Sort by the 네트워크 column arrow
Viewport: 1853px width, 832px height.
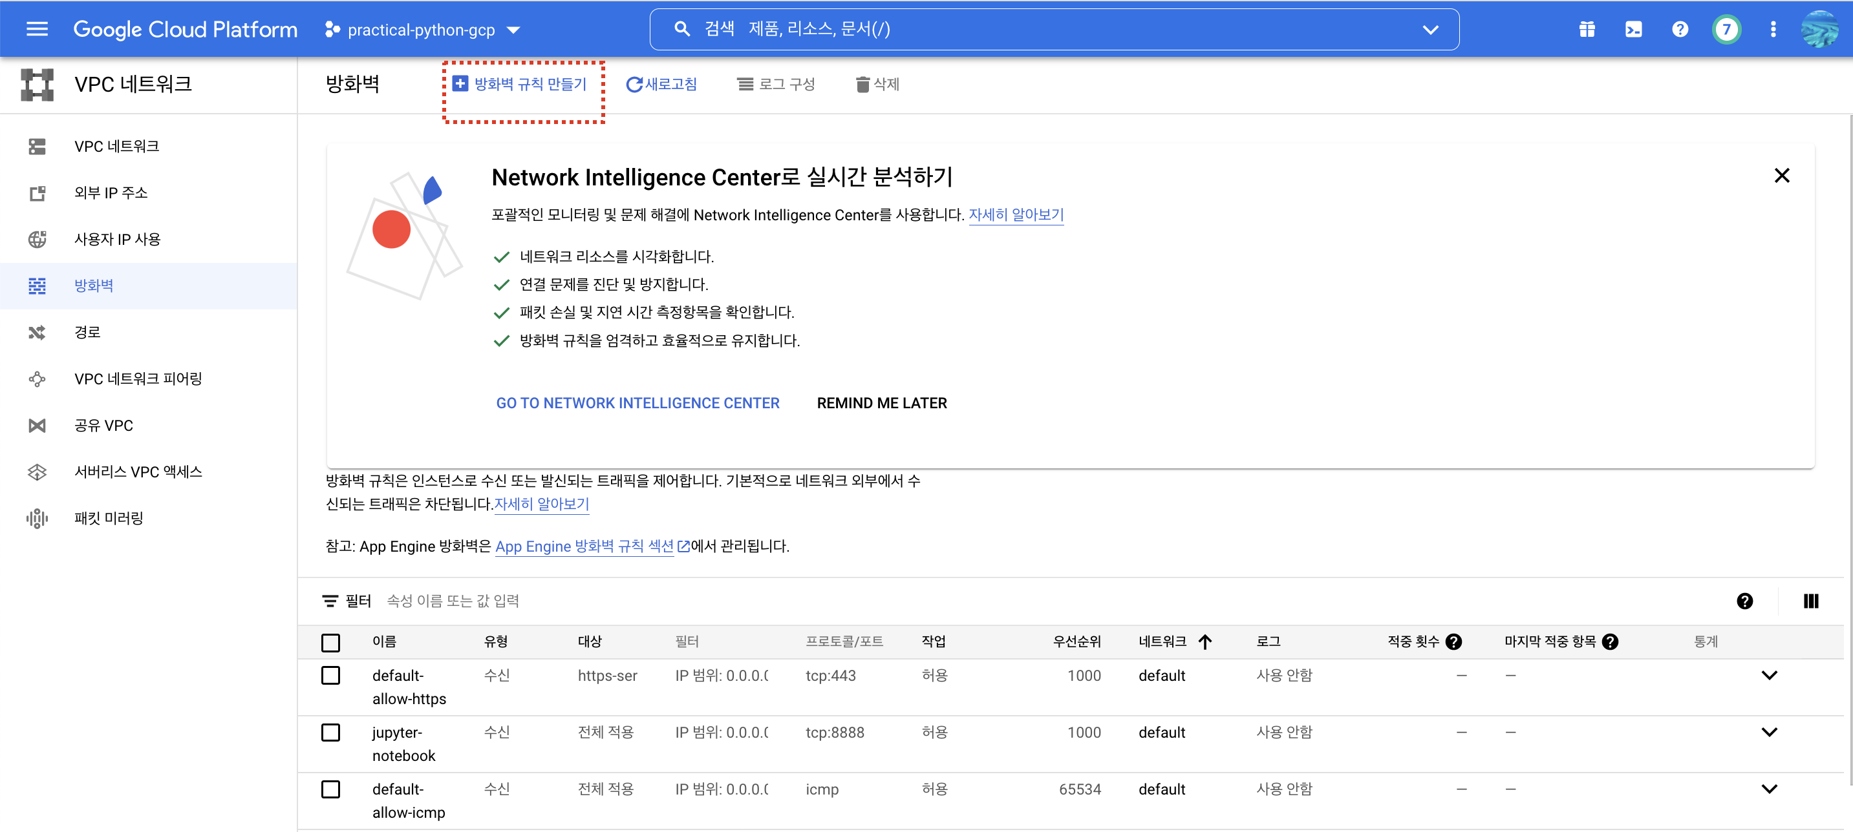pyautogui.click(x=1205, y=641)
